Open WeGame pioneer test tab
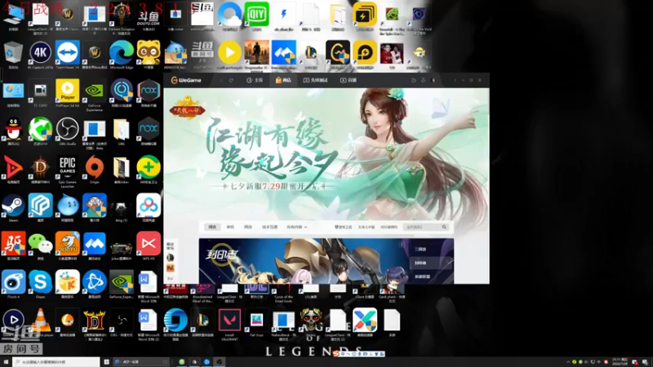 click(315, 80)
